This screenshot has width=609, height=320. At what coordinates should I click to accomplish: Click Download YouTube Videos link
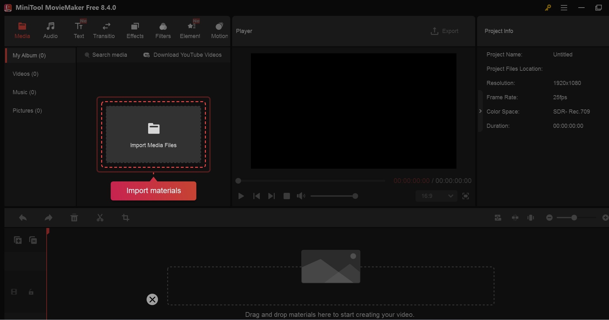click(x=183, y=55)
